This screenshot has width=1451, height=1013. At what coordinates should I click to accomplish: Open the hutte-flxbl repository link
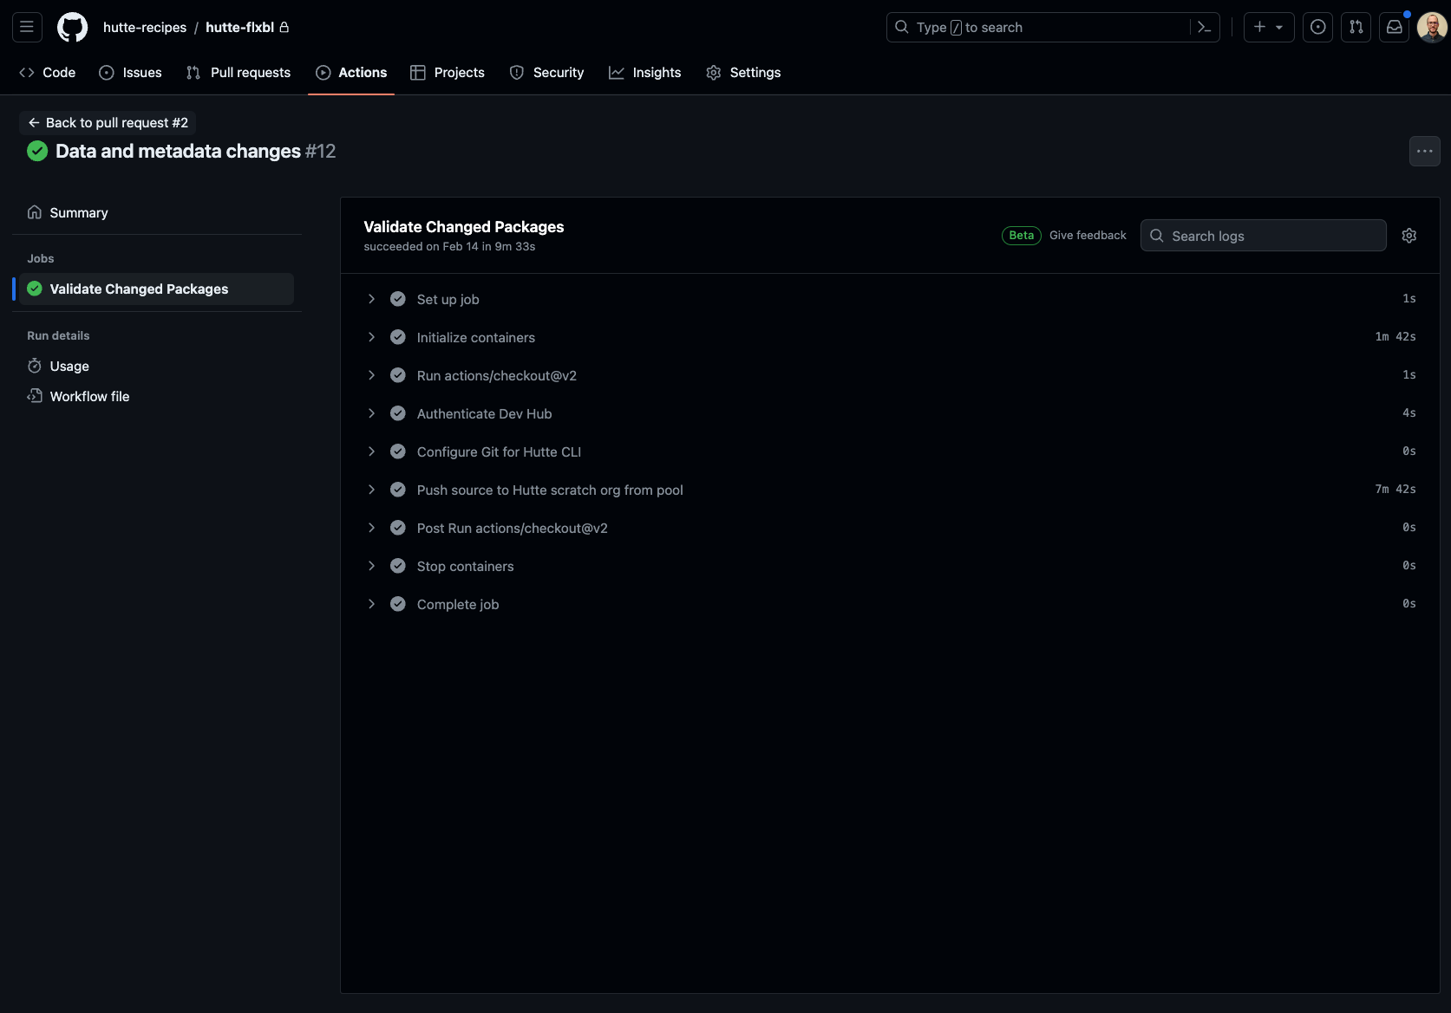[x=240, y=28]
